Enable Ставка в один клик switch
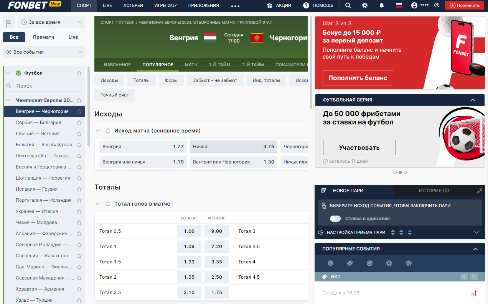Screen dimensions: 488x304 (335, 219)
